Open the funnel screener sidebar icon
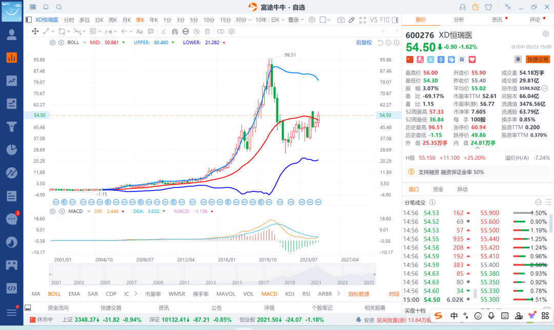Image resolution: width=554 pixels, height=330 pixels. click(12, 126)
